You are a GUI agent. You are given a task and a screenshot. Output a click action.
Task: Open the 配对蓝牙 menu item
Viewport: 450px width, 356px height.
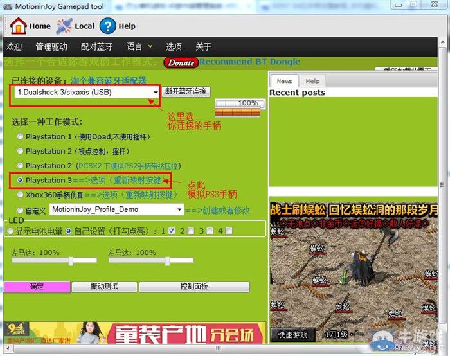tap(96, 46)
